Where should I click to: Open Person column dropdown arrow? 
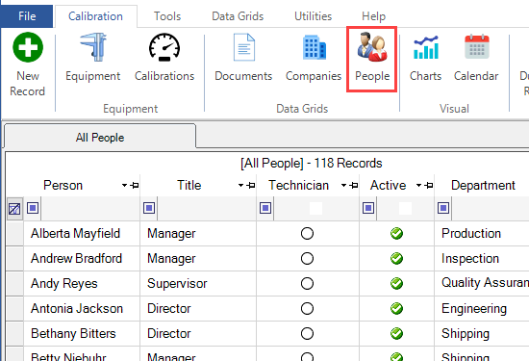point(124,185)
